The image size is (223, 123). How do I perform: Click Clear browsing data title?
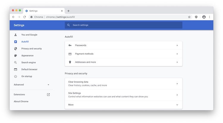(78, 82)
